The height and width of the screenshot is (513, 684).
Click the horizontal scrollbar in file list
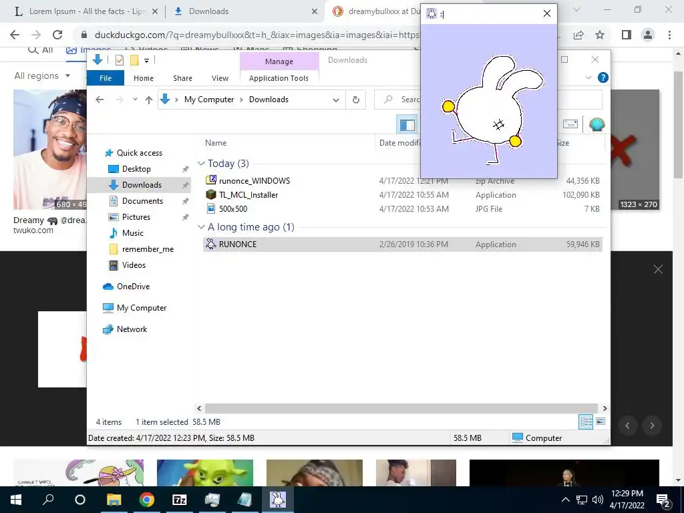[x=401, y=408]
